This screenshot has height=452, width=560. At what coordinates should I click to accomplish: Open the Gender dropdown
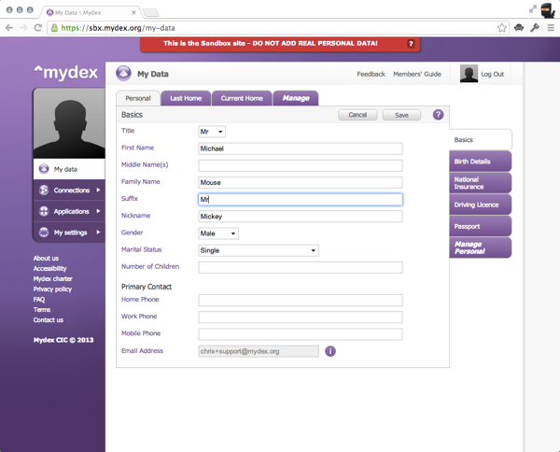click(x=218, y=233)
